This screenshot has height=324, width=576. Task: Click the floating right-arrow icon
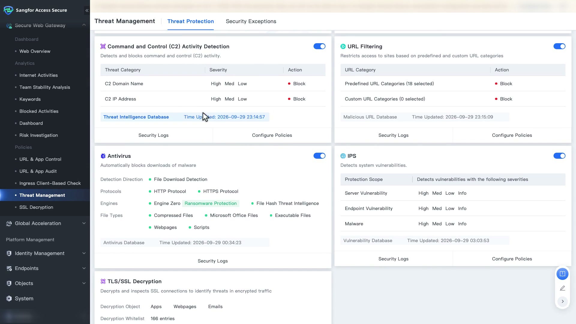562,301
